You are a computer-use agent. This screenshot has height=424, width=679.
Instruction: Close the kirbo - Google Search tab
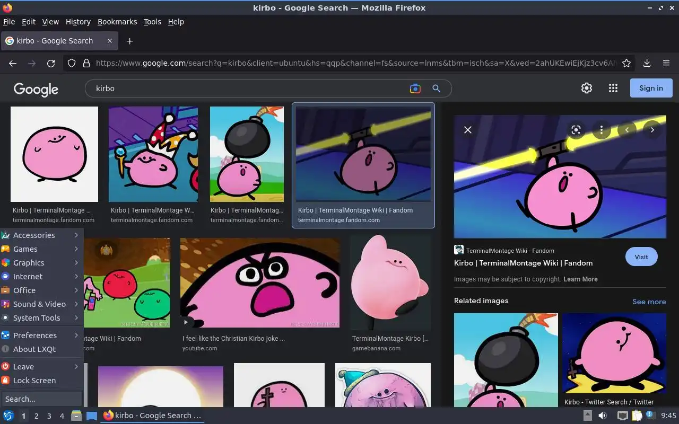110,41
